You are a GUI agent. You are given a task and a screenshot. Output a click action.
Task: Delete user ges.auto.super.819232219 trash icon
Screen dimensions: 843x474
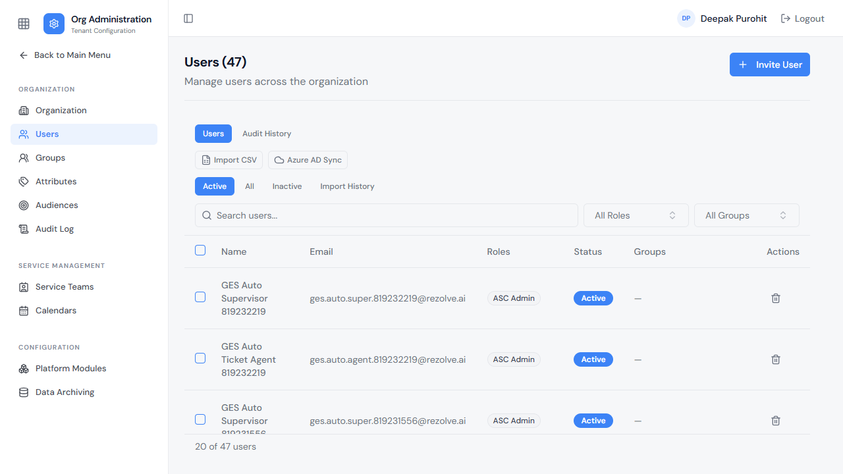point(776,298)
